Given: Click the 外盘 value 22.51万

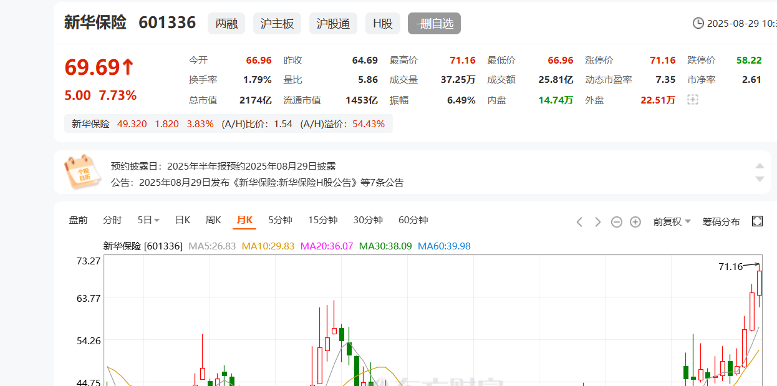Looking at the screenshot, I should click(x=658, y=100).
